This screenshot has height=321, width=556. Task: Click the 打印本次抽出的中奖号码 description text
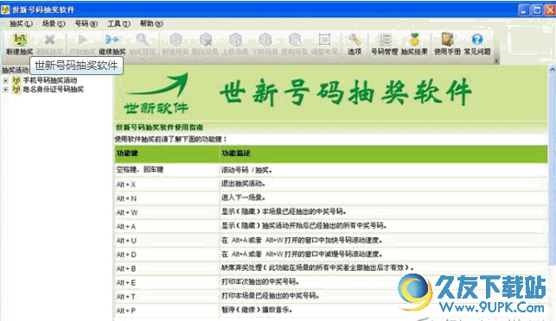click(260, 281)
